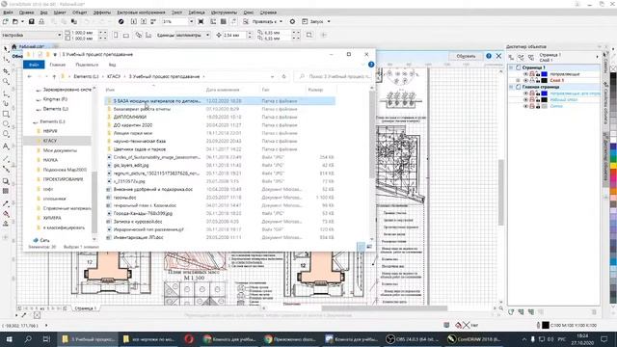
Task: Click the no-fill X swatch at the palette top
Action: (x=613, y=68)
